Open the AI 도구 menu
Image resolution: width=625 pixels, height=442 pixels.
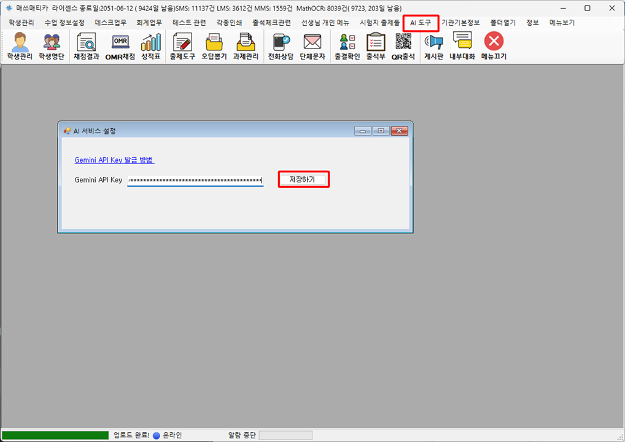coord(421,23)
